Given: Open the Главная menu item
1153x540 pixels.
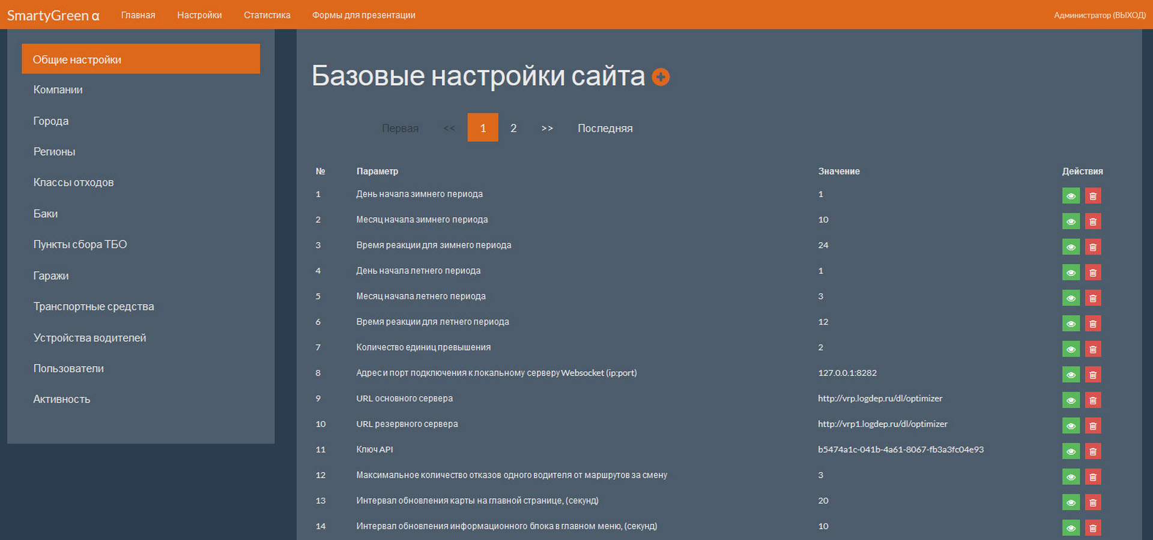Looking at the screenshot, I should pos(138,15).
